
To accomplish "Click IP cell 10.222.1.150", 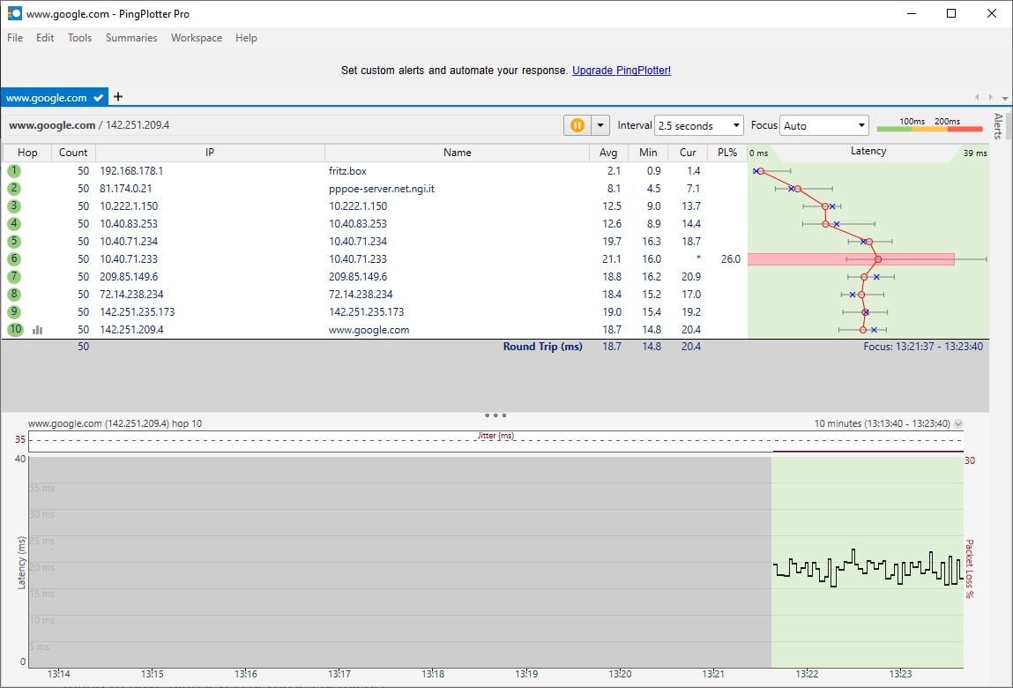I will [129, 206].
